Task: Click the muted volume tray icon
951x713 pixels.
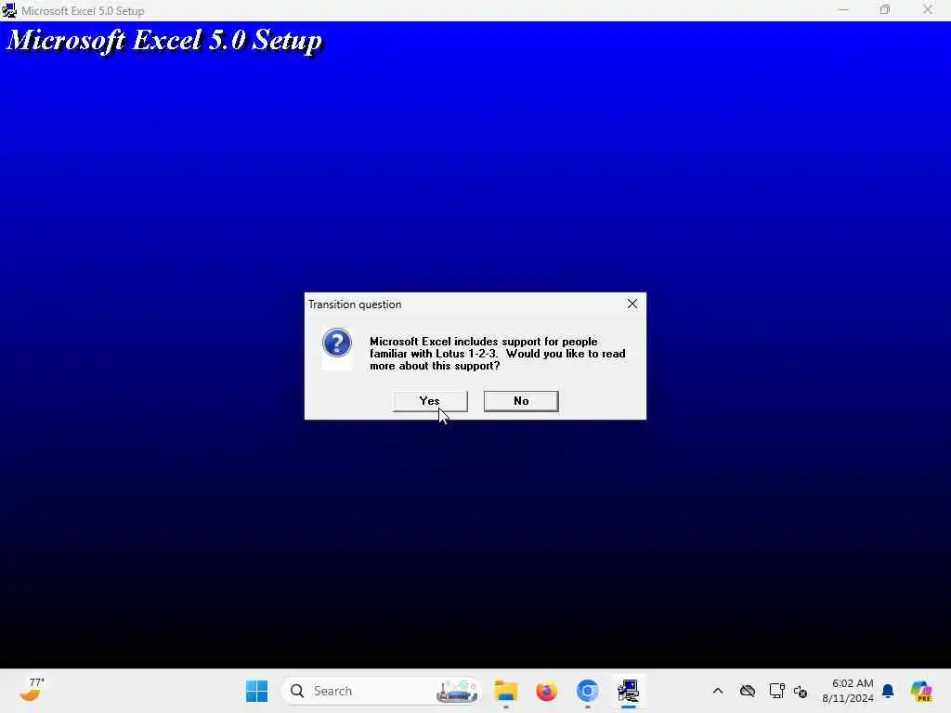Action: point(801,691)
